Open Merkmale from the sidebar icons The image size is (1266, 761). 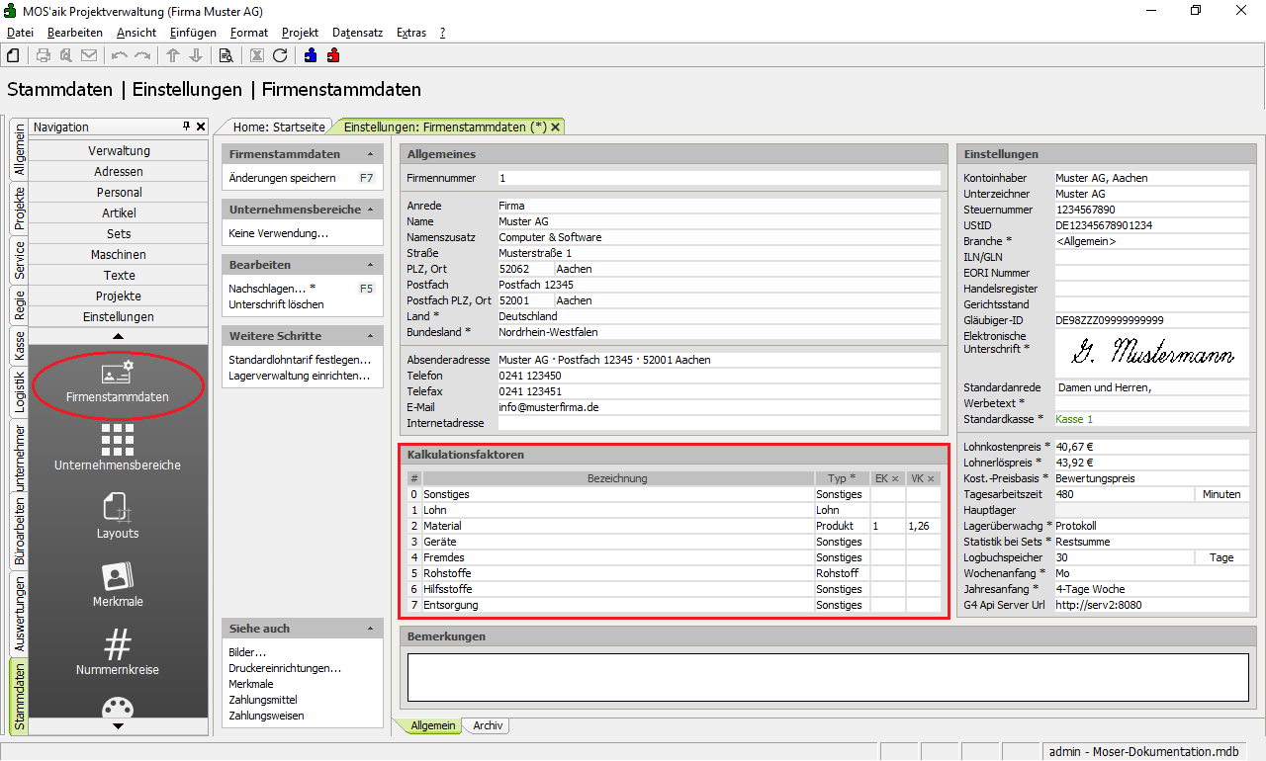(x=118, y=577)
